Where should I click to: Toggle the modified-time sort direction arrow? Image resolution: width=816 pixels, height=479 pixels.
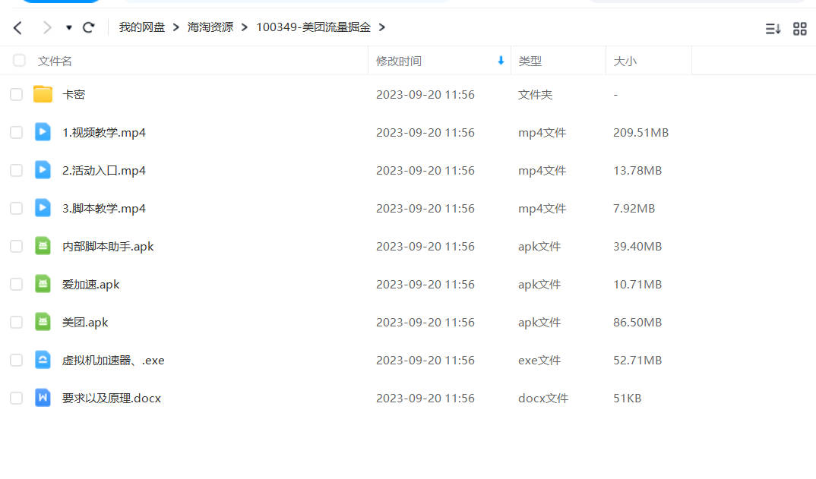tap(501, 61)
